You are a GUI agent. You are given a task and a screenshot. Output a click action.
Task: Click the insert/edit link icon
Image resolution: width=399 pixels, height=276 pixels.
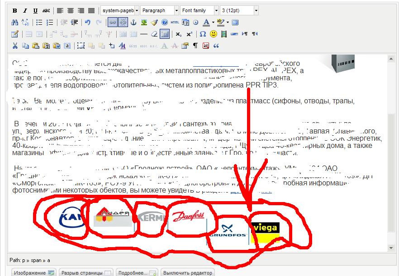point(112,23)
